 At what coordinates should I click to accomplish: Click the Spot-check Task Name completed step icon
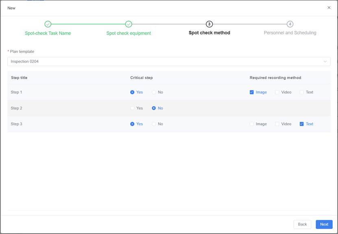48,24
